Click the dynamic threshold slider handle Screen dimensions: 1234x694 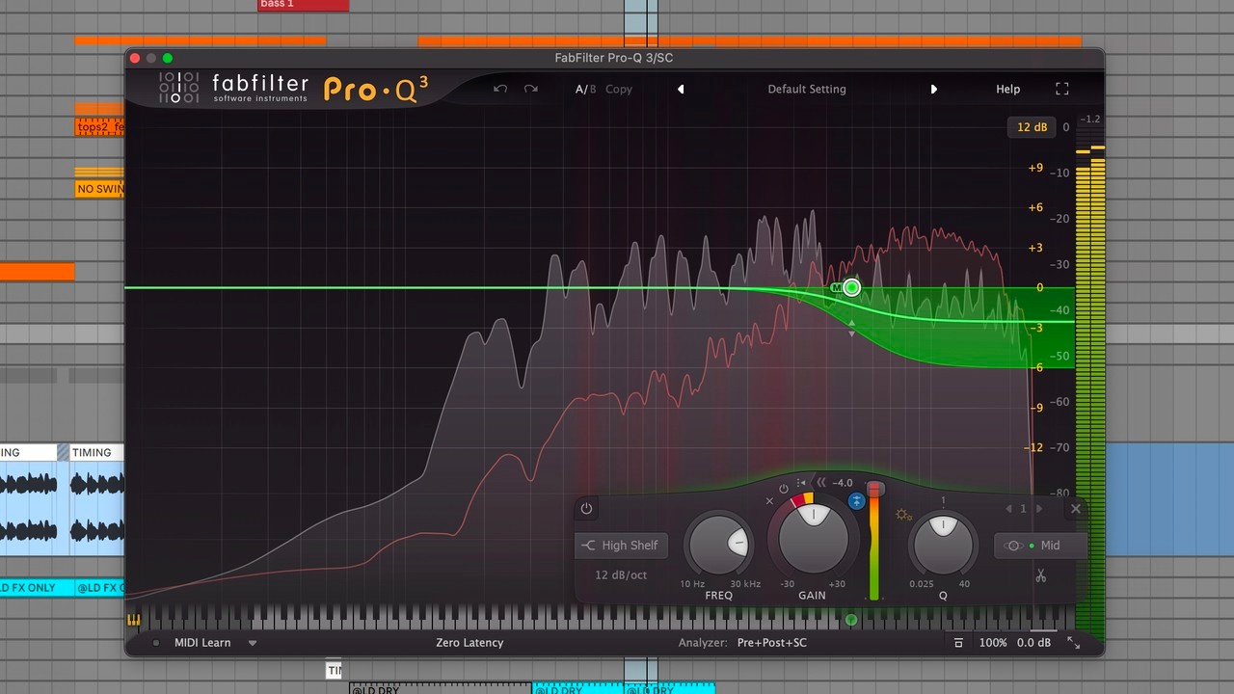[874, 491]
